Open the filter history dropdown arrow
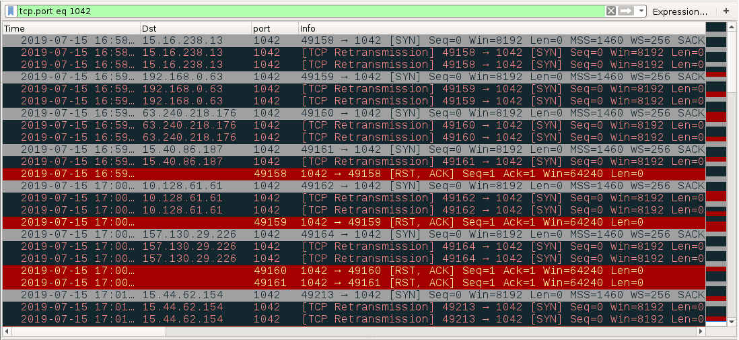The height and width of the screenshot is (340, 739). (x=641, y=11)
